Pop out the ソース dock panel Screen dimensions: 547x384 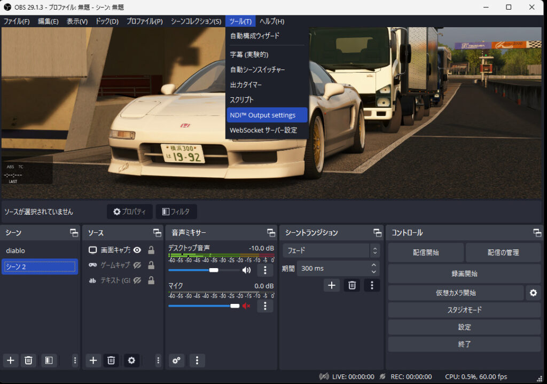coord(157,233)
